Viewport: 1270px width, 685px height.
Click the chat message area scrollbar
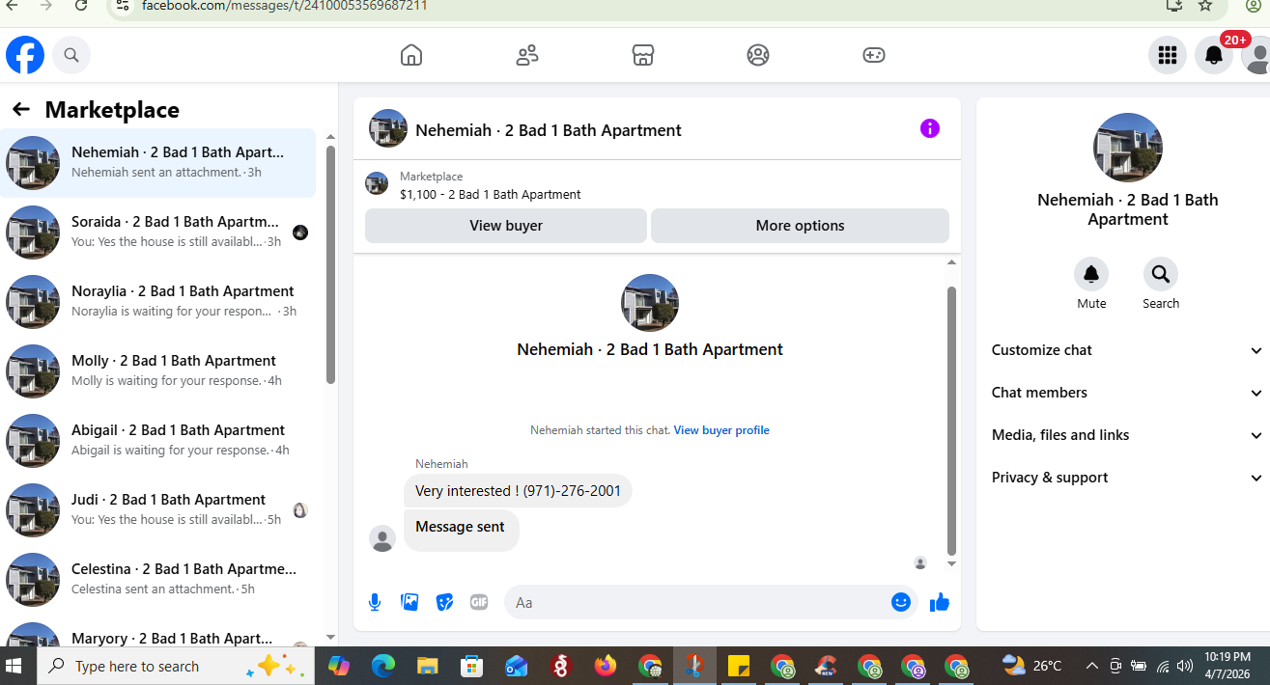pos(951,421)
